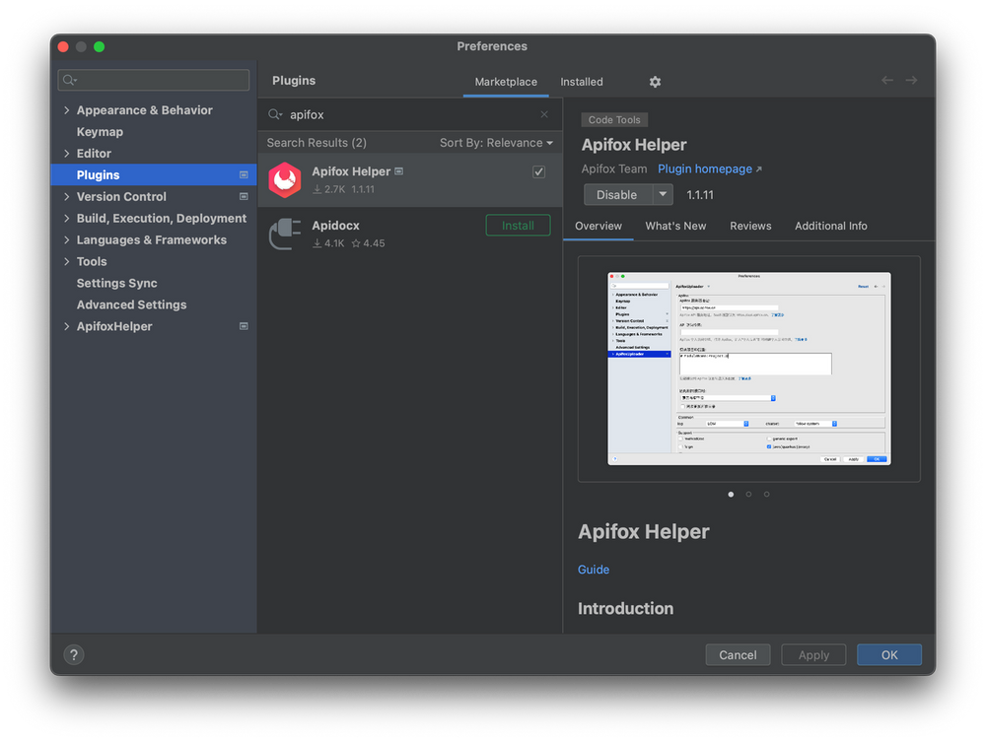Click the settings search field in the sidebar
986x742 pixels.
coord(153,80)
